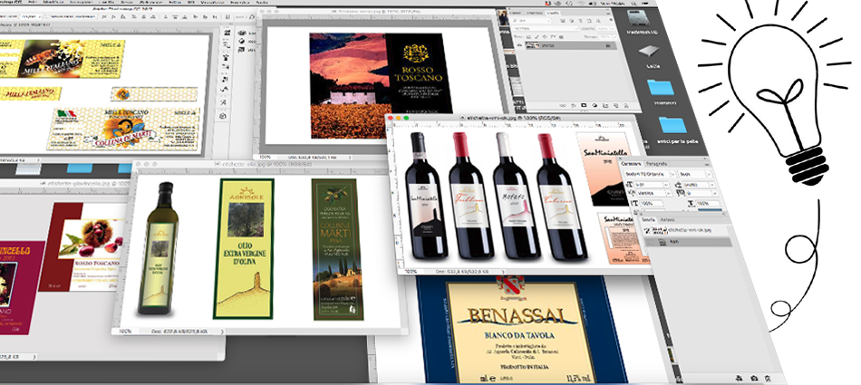Screen dimensions: 861x385
Task: Toggle the shape layer filter icon in Layers panel
Action: pyautogui.click(x=589, y=21)
